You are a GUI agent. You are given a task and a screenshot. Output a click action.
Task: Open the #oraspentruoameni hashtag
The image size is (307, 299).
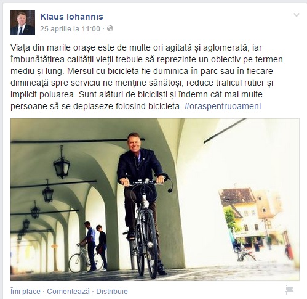(223, 106)
